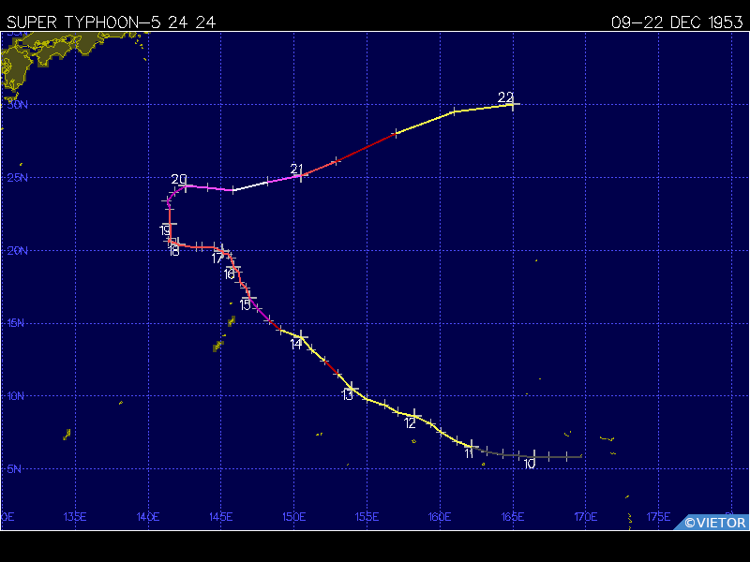Click track day marker 22
The width and height of the screenshot is (750, 562).
[505, 97]
